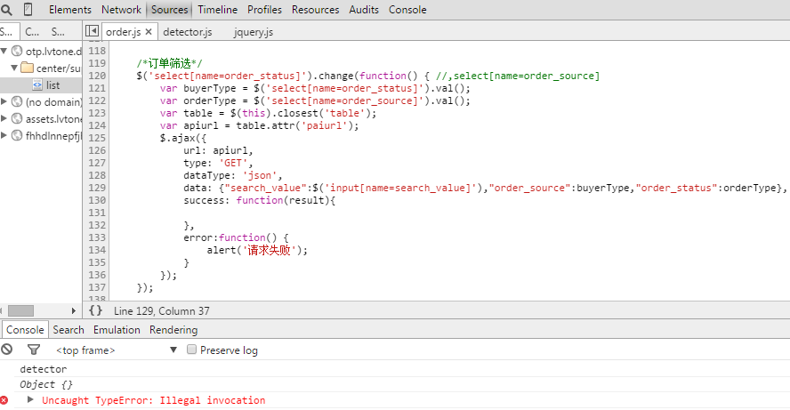Click the console filter funnel icon

click(x=34, y=349)
